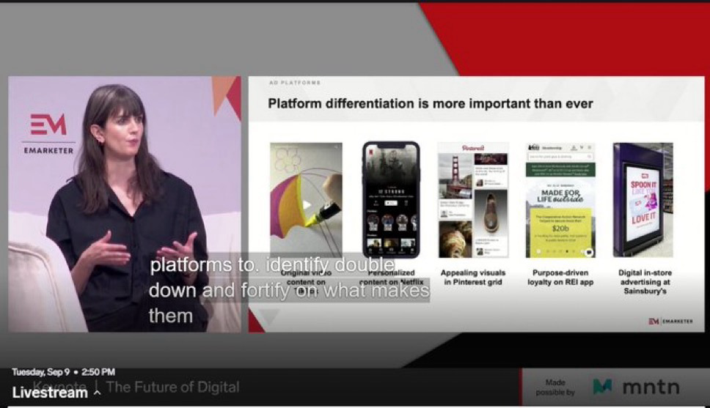Viewport: 710px width, 408px height.
Task: Click the 'AD PLATFORMS' slide header
Action: (295, 83)
